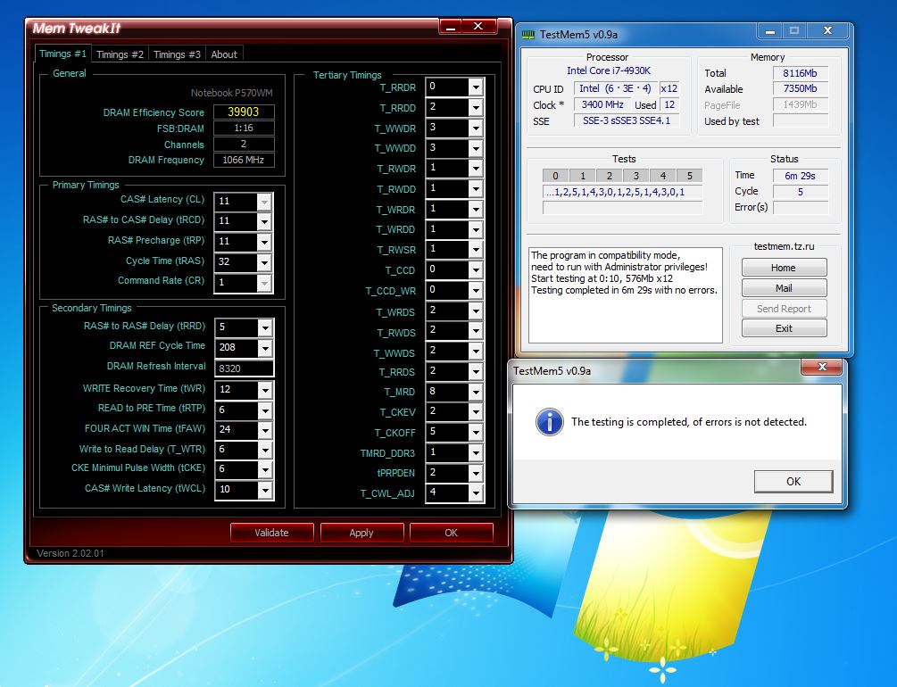Open the T_WRDR dropdown
Viewport: 897px width, 687px height.
coord(476,210)
